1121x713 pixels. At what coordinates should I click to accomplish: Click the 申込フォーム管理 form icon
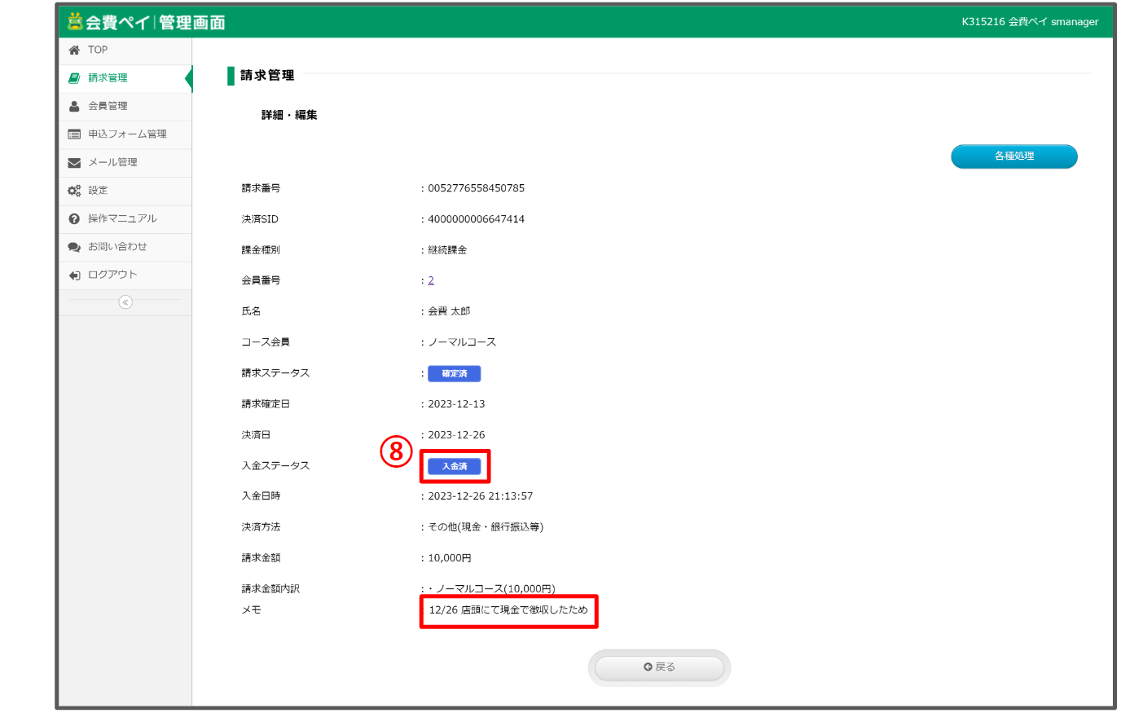pyautogui.click(x=74, y=134)
